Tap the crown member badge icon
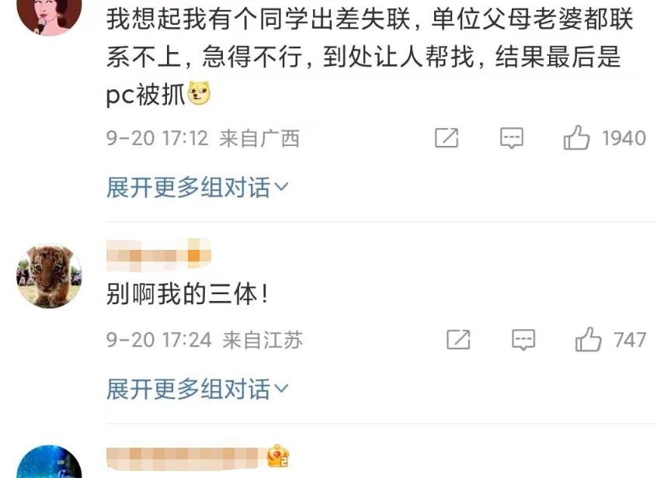This screenshot has width=657, height=478. [x=278, y=456]
